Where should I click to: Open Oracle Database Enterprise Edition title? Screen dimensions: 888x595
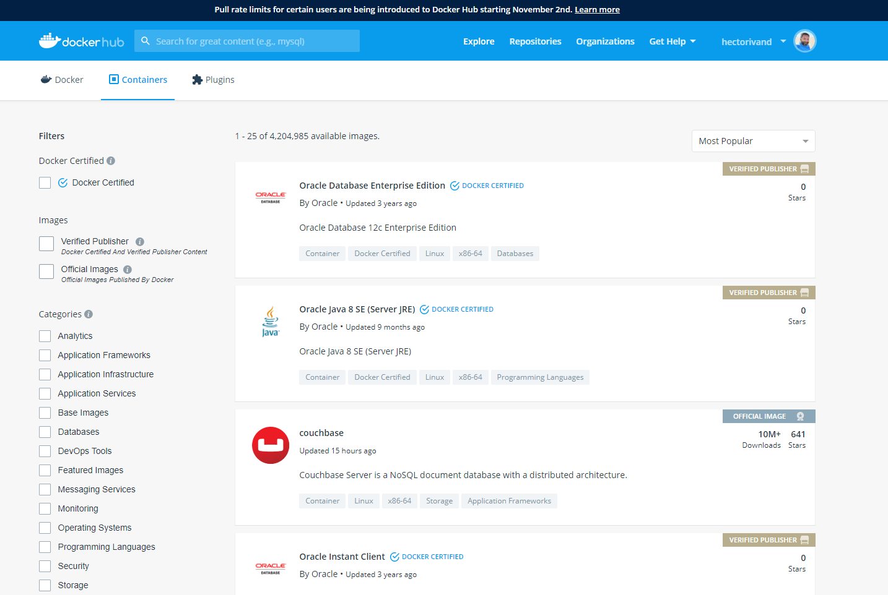372,186
